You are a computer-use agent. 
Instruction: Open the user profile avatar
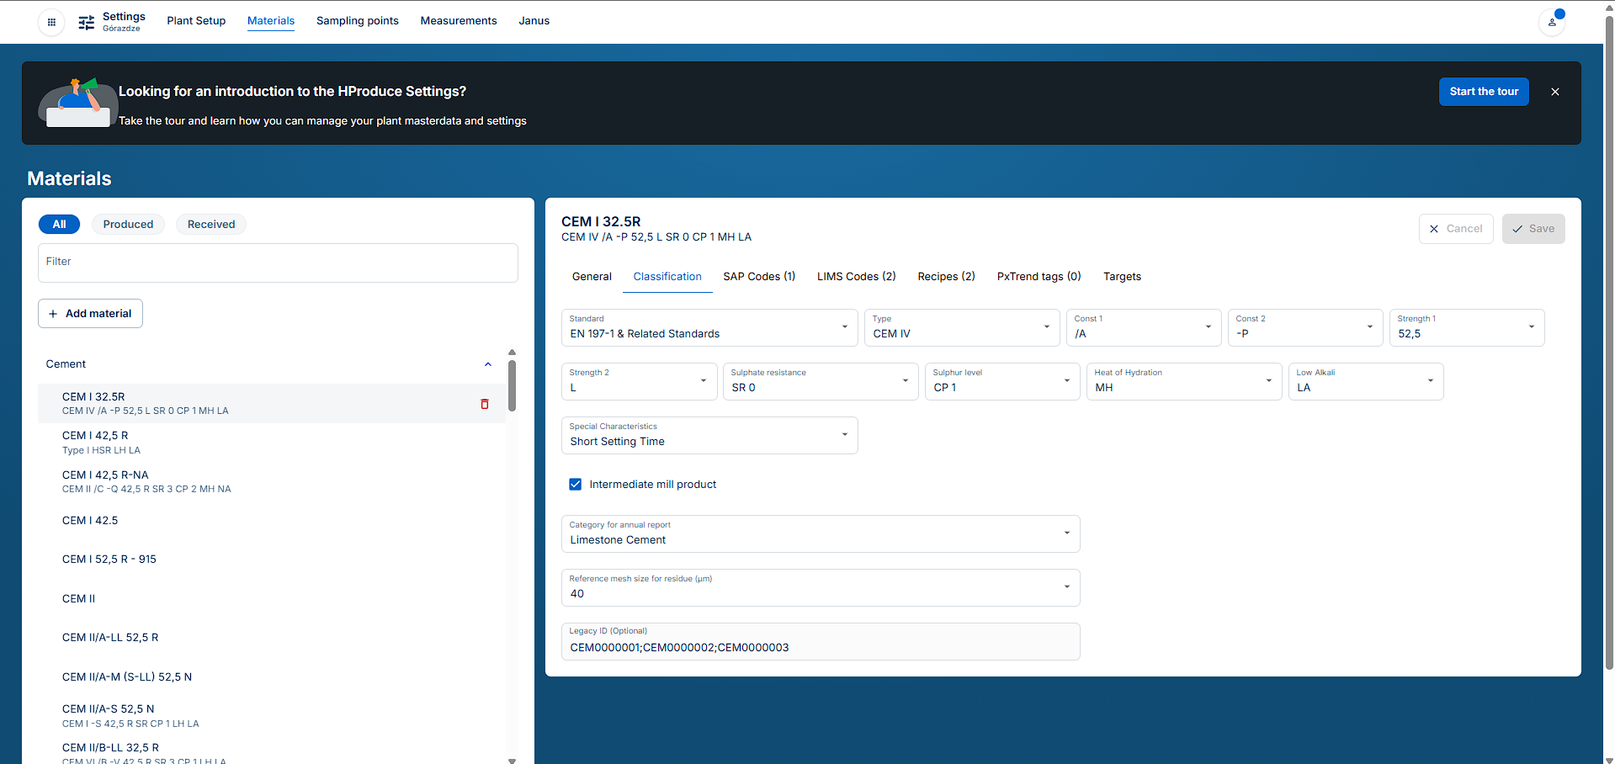click(1552, 23)
